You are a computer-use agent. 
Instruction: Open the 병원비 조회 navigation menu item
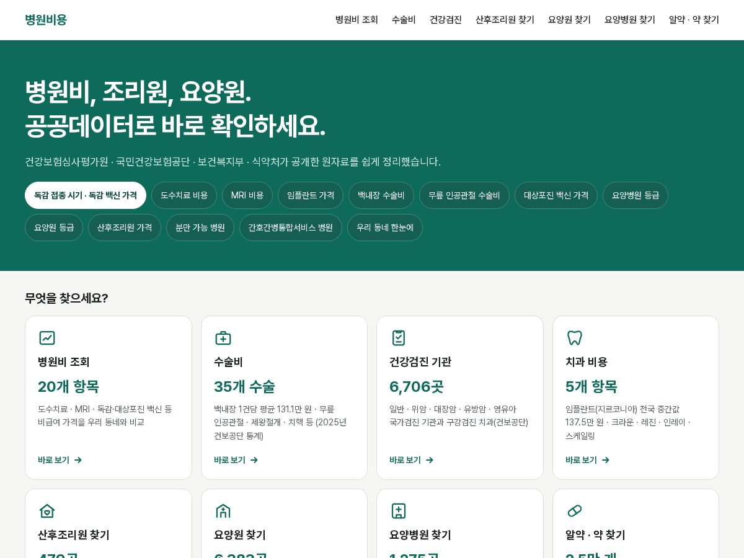tap(356, 20)
